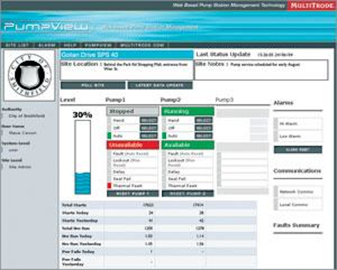This screenshot has width=337, height=270.
Task: Click the Faults Summary heading
Action: tap(296, 225)
